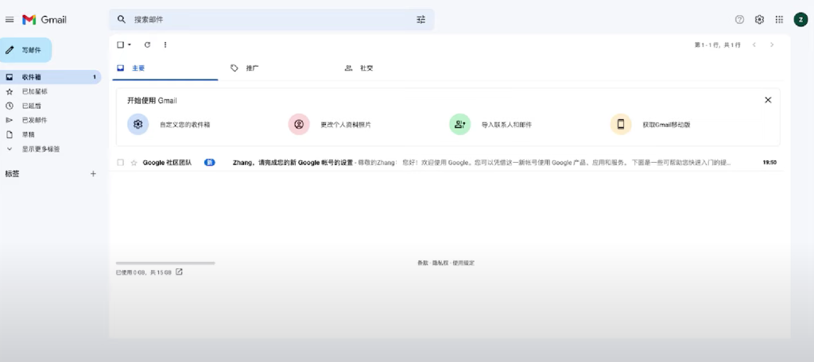The width and height of the screenshot is (814, 362).
Task: Click the yellow mobile phone icon
Action: 621,125
